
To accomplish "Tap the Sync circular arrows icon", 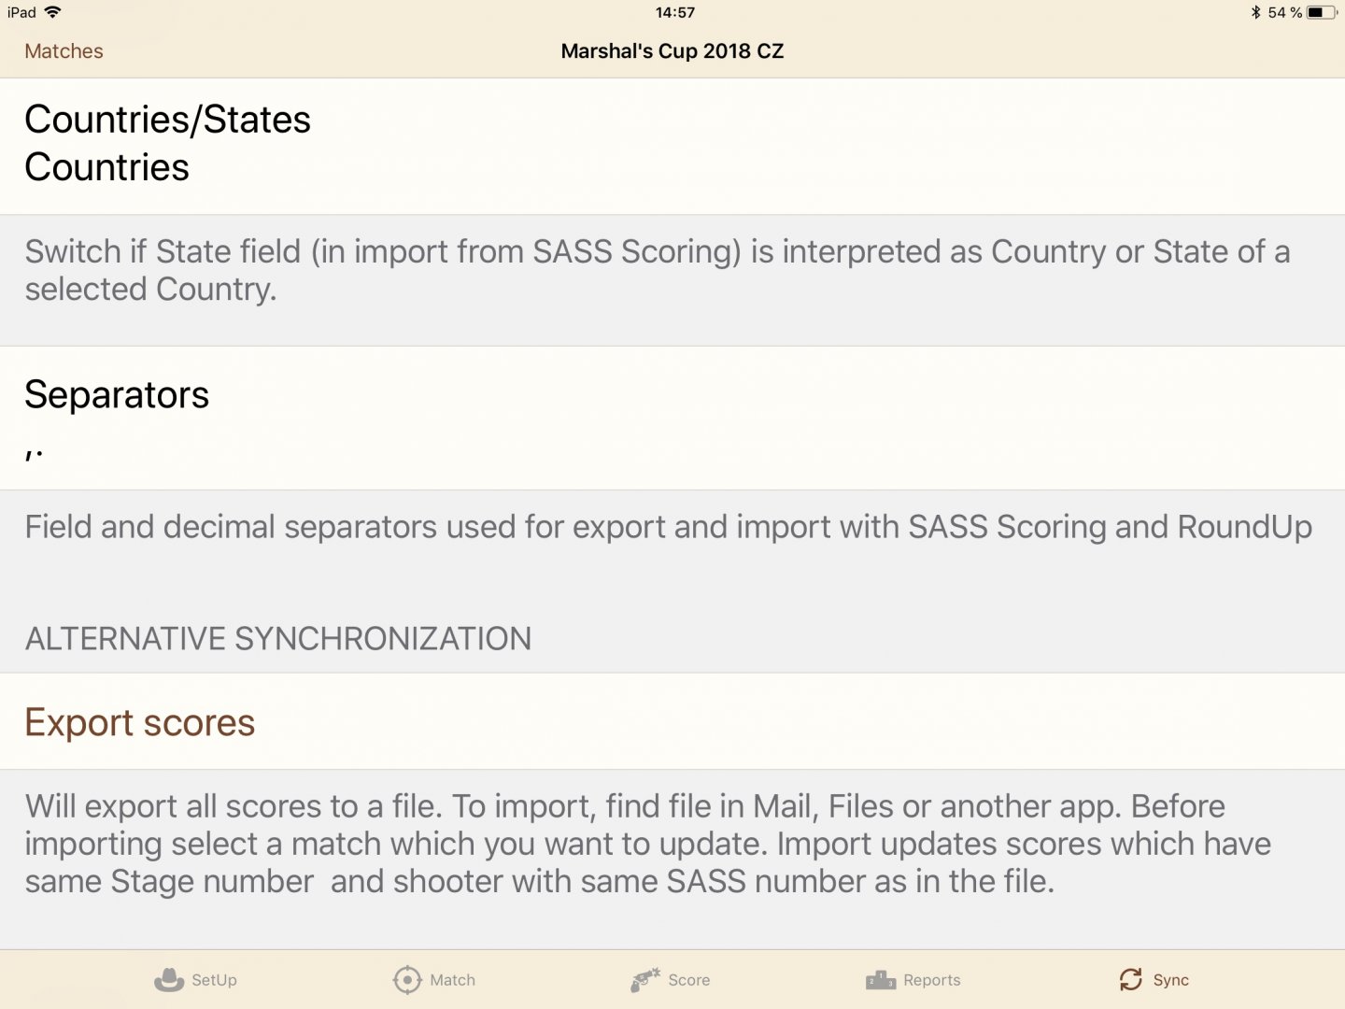I will point(1131,979).
